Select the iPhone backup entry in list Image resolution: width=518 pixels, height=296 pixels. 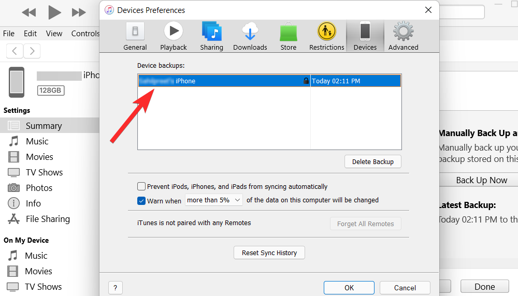pyautogui.click(x=223, y=81)
